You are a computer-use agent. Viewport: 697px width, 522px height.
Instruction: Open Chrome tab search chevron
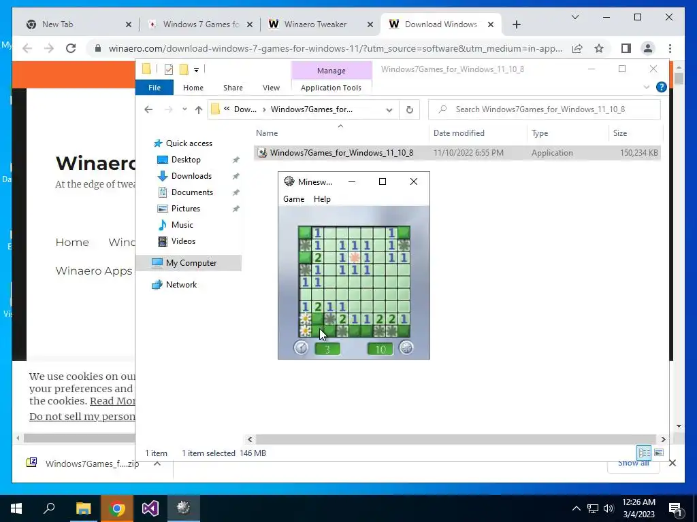click(x=574, y=17)
